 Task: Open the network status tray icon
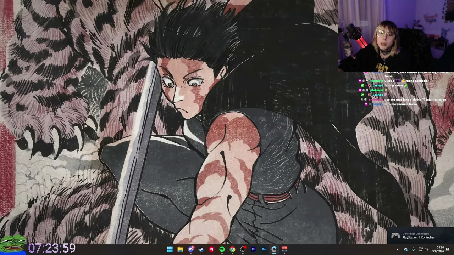[420, 249]
